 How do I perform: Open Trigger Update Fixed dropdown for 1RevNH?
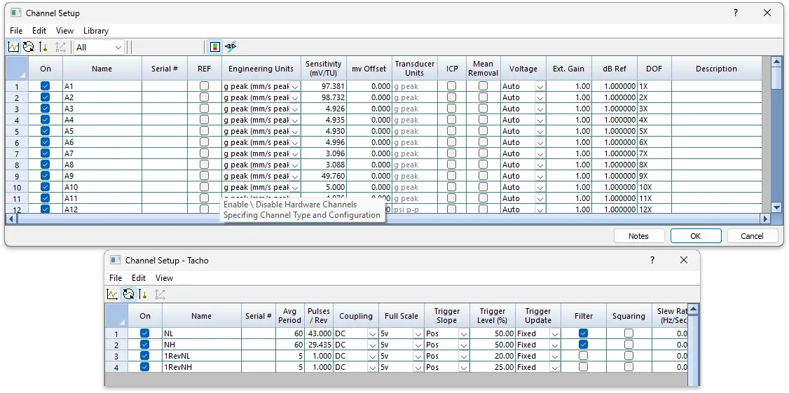[554, 367]
